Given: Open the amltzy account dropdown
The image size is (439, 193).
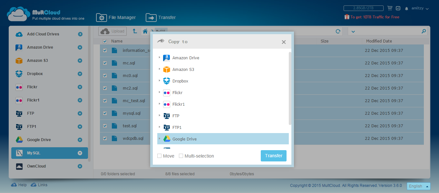Looking at the screenshot, I should coord(420,8).
